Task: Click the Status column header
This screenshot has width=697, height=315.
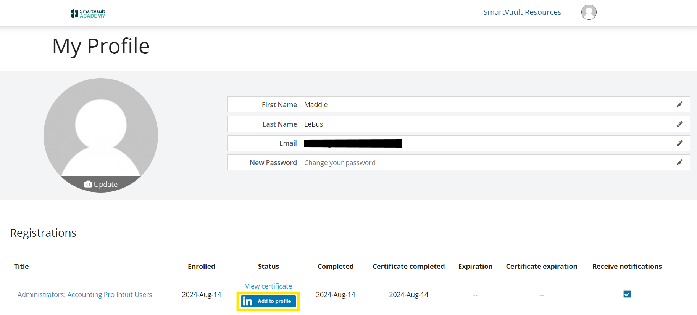Action: [268, 266]
